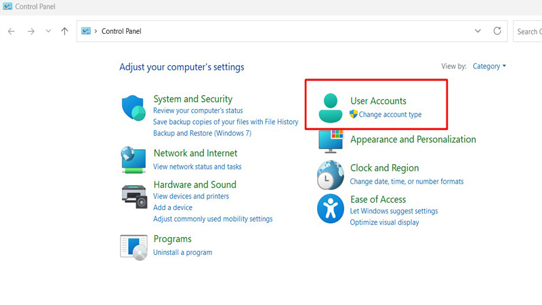Click Optimize visual display link
The width and height of the screenshot is (542, 305).
pyautogui.click(x=384, y=222)
